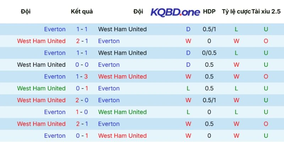
Task: Select the HDP column header
Action: pyautogui.click(x=209, y=11)
